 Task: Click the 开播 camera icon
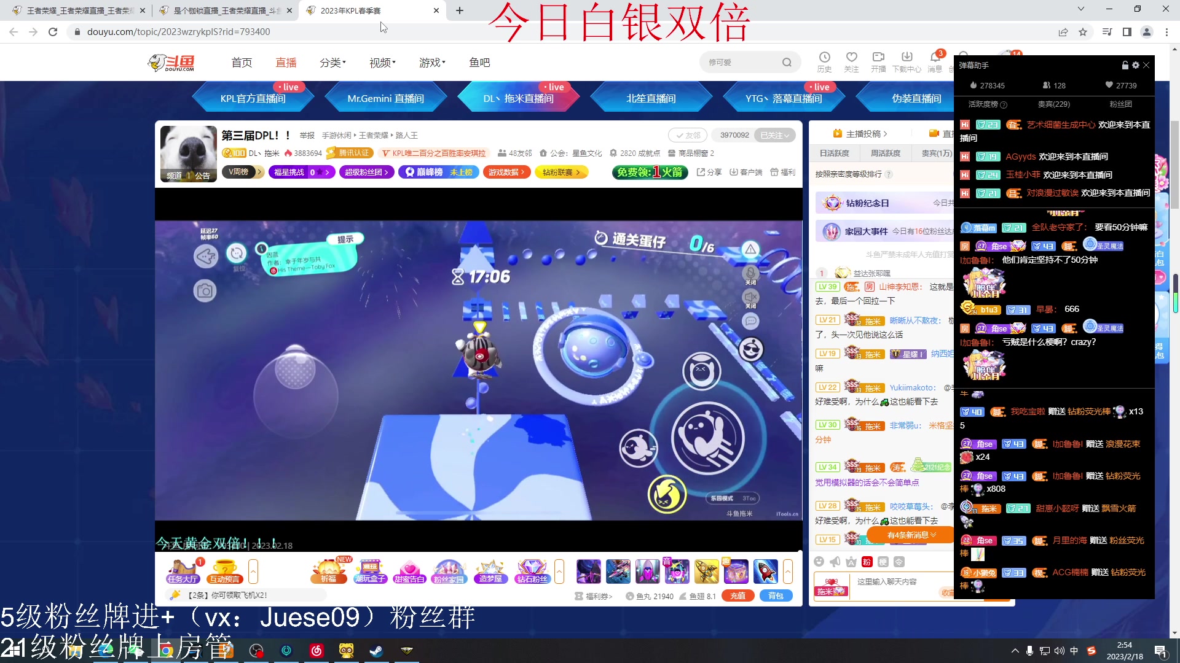click(878, 61)
